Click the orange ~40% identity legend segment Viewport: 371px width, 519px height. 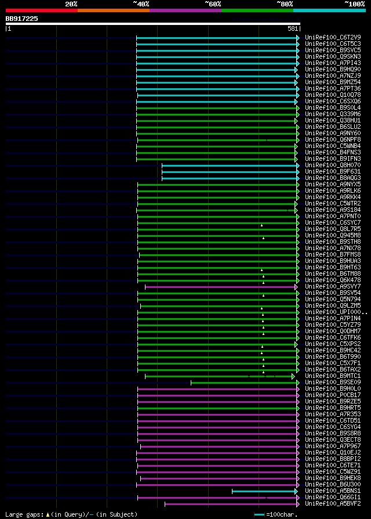[x=114, y=10]
